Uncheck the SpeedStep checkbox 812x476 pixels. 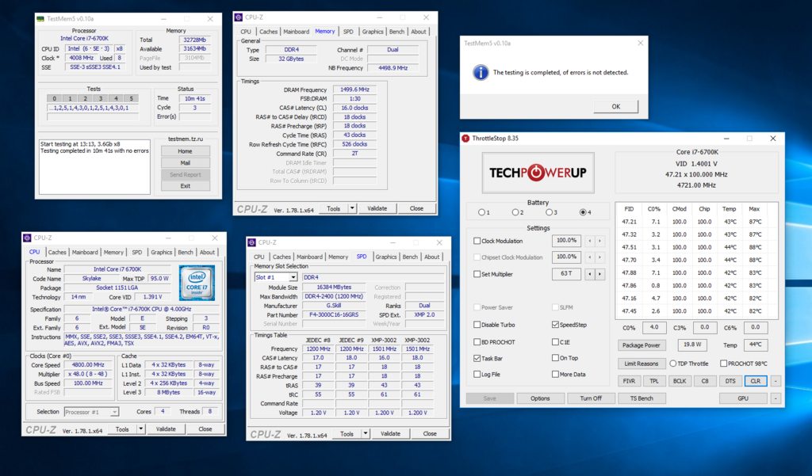tap(555, 325)
